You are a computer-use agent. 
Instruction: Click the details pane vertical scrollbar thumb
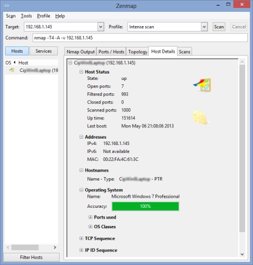tap(242, 148)
